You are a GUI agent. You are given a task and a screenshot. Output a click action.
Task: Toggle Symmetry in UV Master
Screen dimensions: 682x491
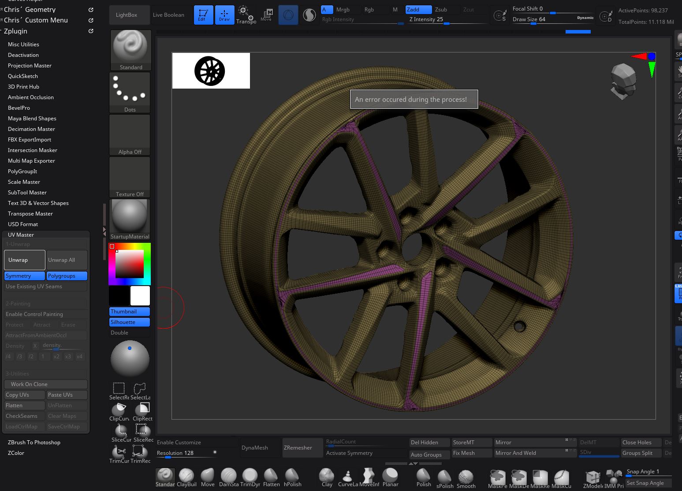tap(25, 276)
